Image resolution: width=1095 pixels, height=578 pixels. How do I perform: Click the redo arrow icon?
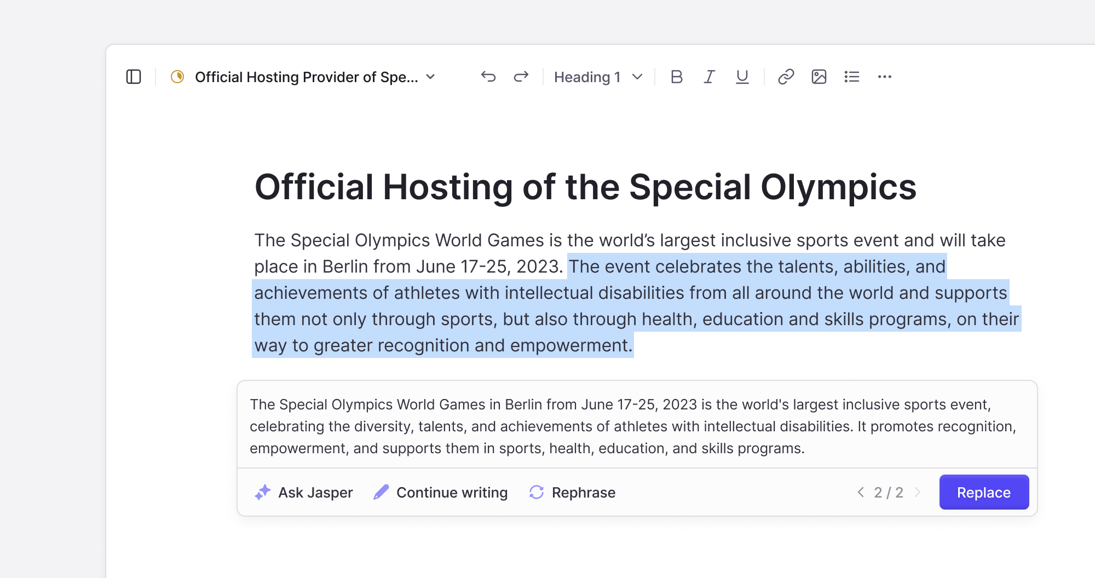tap(521, 77)
